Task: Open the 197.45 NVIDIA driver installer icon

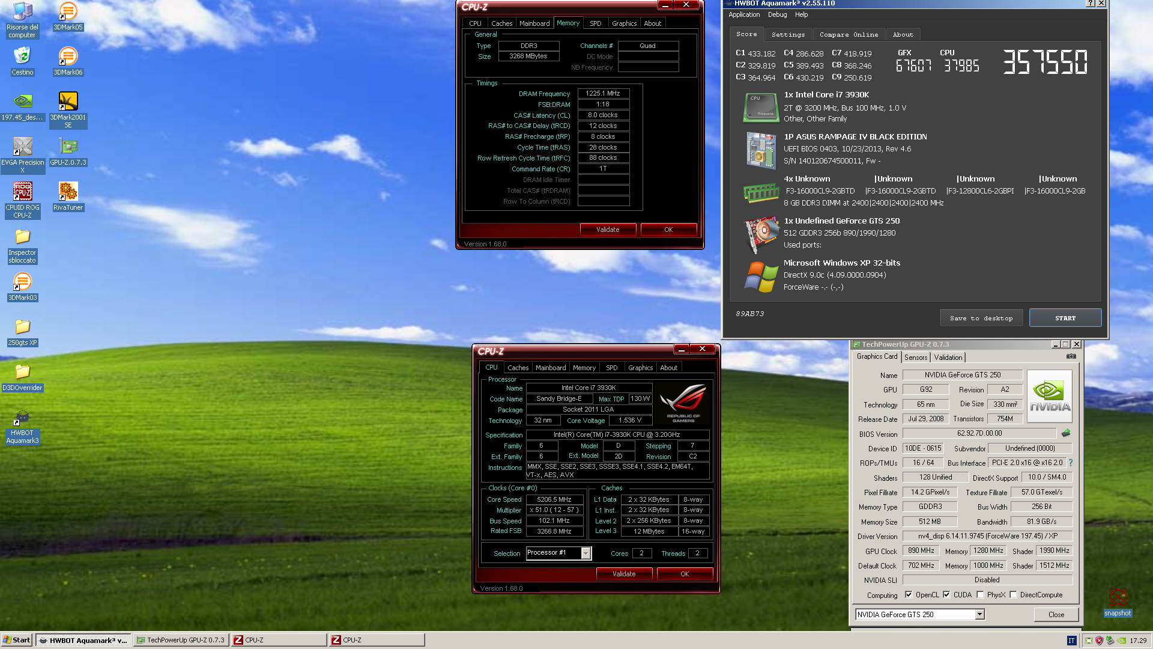Action: click(x=22, y=106)
